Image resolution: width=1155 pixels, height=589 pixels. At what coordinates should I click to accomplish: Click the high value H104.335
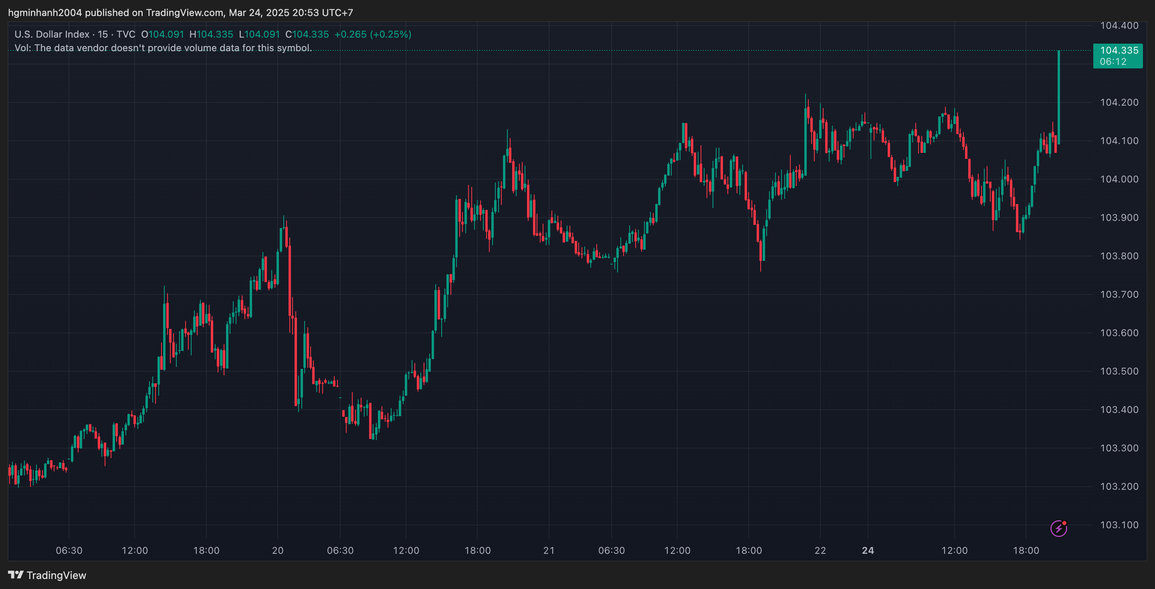pyautogui.click(x=211, y=34)
